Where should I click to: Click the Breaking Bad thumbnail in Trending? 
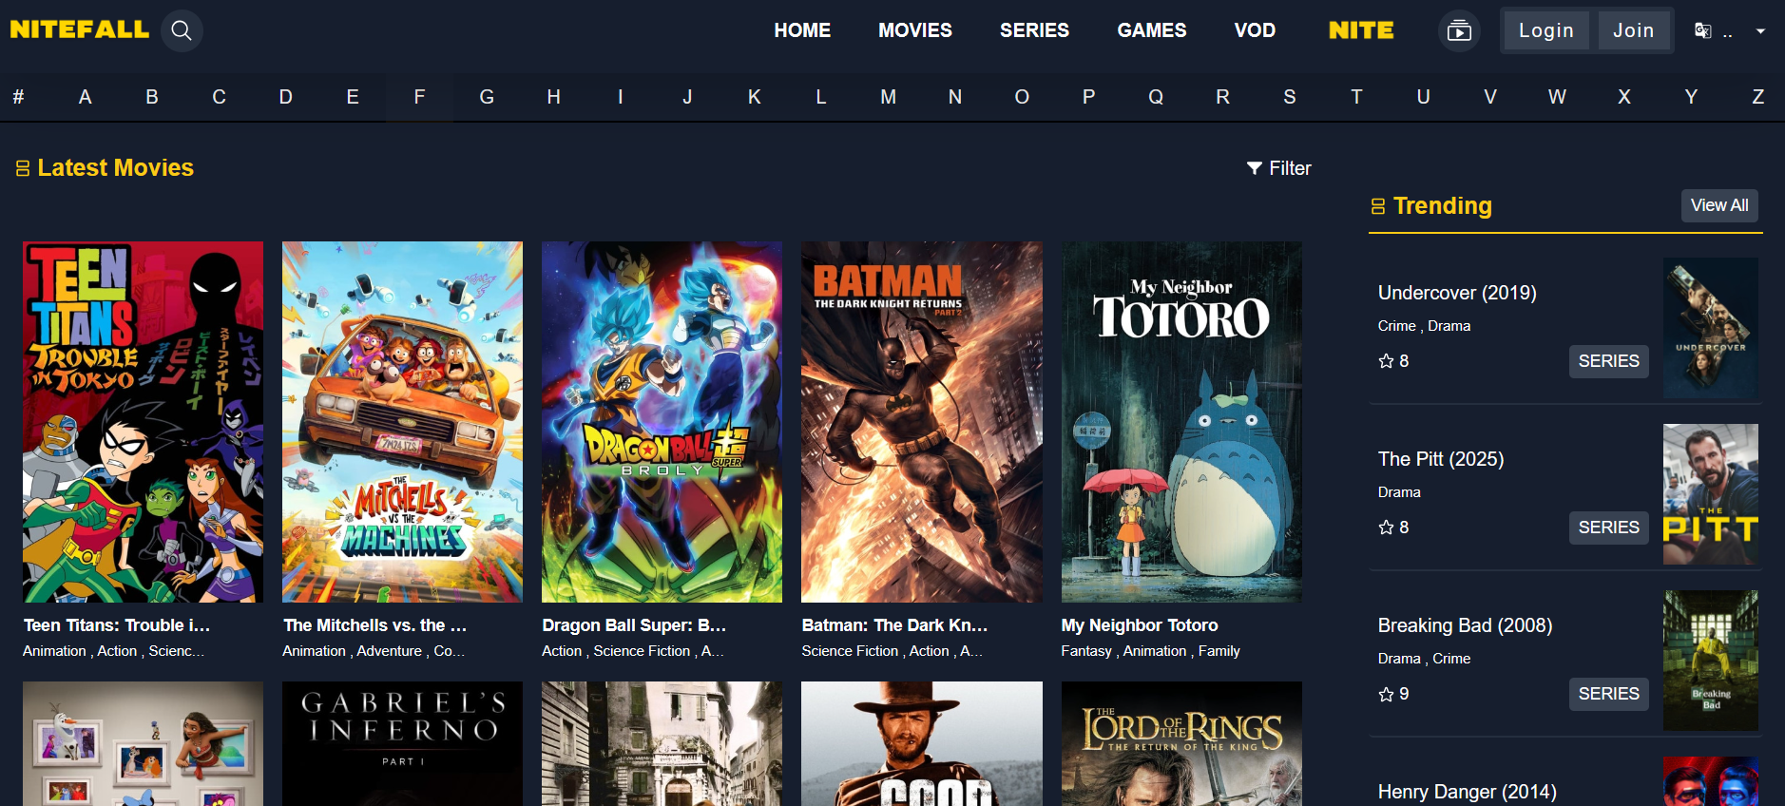click(x=1710, y=661)
